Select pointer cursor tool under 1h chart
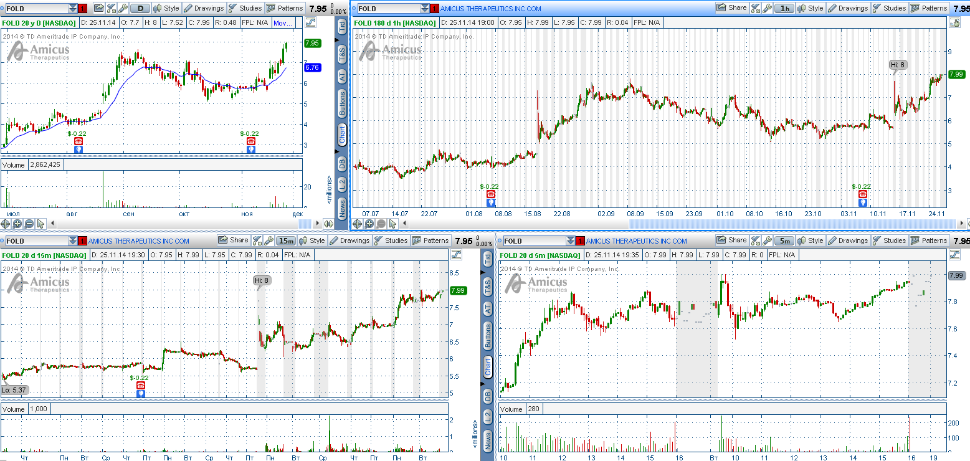The image size is (970, 461). [392, 224]
